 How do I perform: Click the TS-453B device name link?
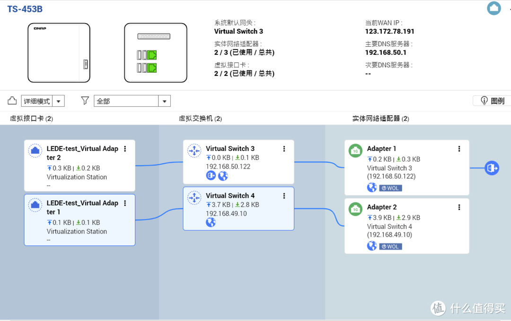25,8
